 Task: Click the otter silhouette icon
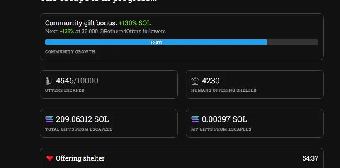point(49,81)
